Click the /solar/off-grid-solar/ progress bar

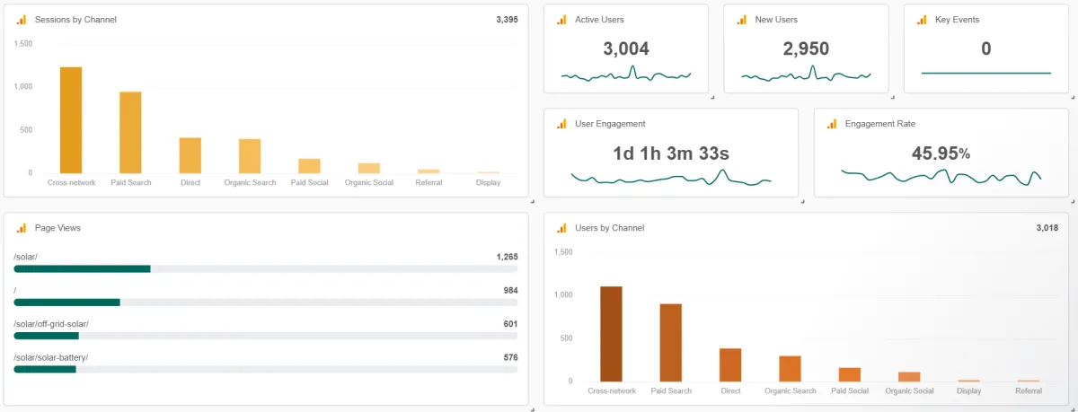pyautogui.click(x=266, y=336)
